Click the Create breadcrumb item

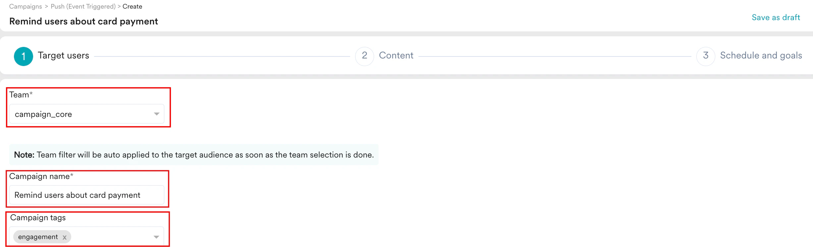click(132, 6)
